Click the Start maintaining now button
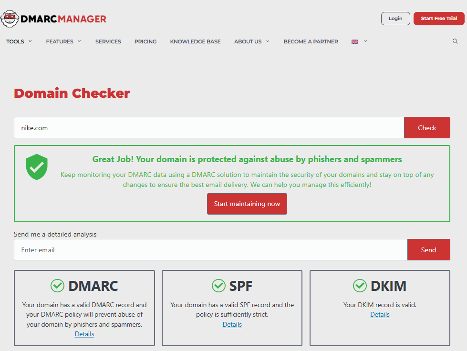Viewport: 467px width, 351px height. pyautogui.click(x=247, y=204)
